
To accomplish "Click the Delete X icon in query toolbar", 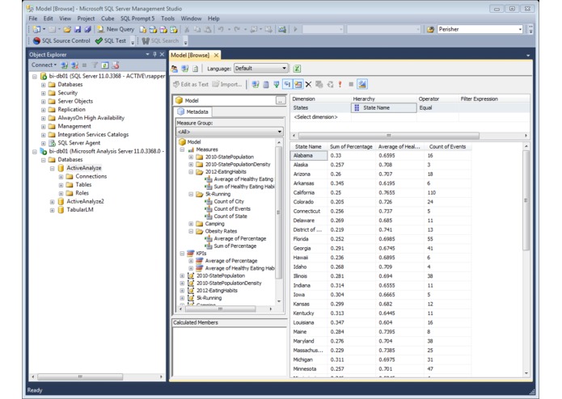I will coord(308,85).
